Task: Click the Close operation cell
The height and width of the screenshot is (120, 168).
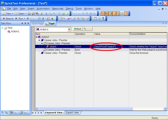Action: (x=83, y=53)
